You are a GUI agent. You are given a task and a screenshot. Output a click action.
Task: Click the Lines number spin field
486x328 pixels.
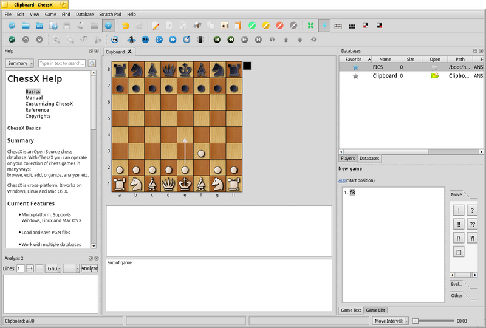pyautogui.click(x=21, y=268)
